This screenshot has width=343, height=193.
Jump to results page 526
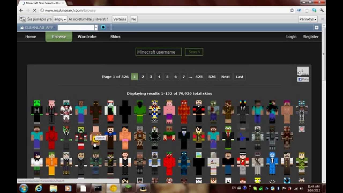click(x=212, y=77)
